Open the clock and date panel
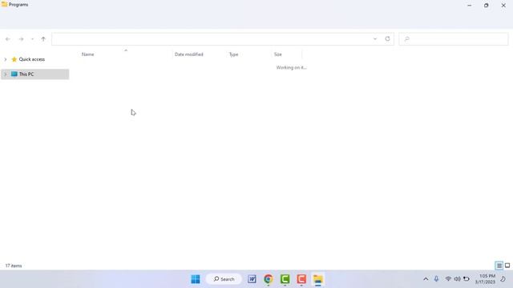 [x=485, y=279]
